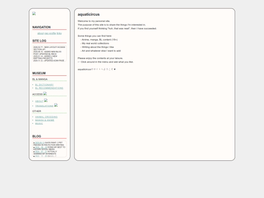Open the BL DICTIONARY museum link
The image size is (264, 198).
click(44, 85)
